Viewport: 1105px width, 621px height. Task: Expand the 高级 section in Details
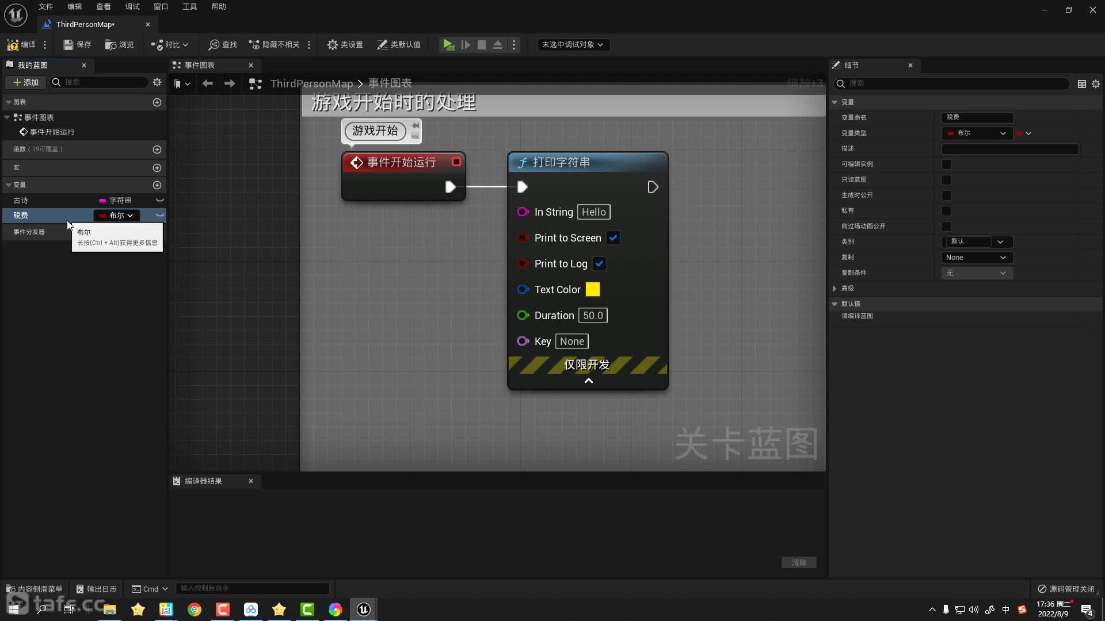[835, 289]
